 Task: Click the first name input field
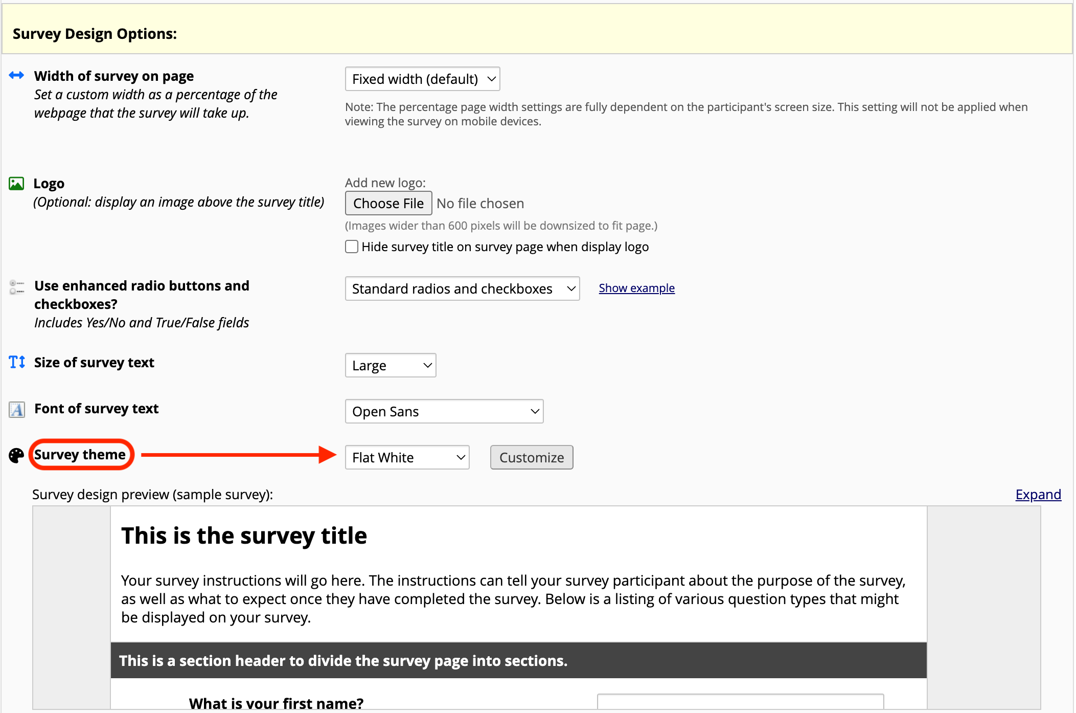pyautogui.click(x=740, y=701)
